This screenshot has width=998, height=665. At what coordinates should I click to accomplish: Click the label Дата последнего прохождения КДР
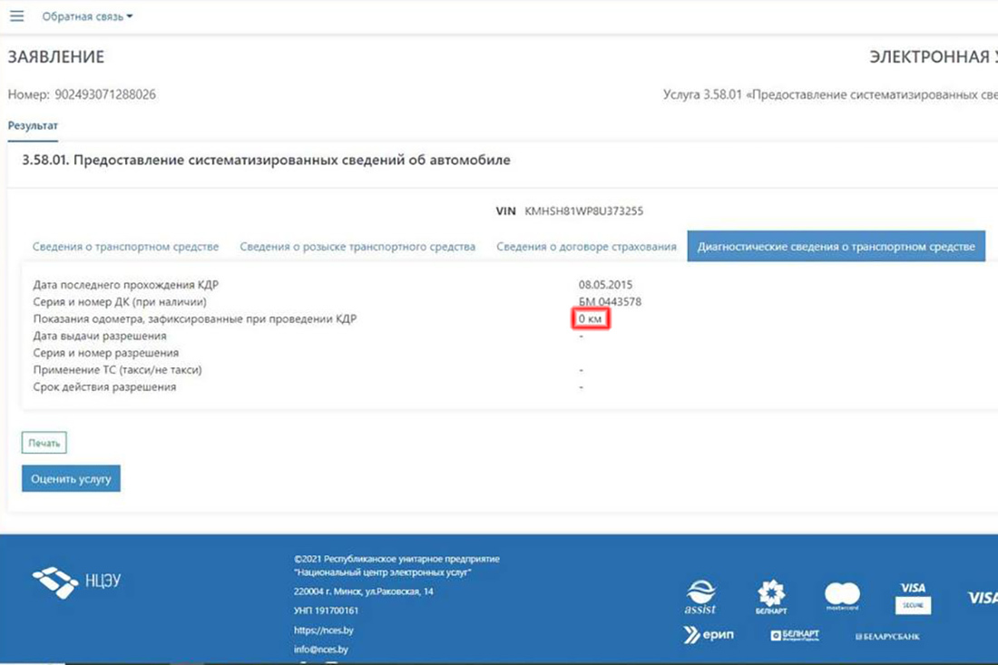125,285
